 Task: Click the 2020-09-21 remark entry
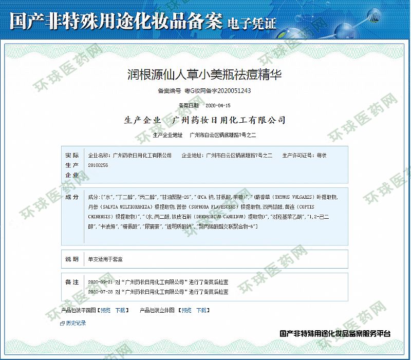click(x=158, y=282)
